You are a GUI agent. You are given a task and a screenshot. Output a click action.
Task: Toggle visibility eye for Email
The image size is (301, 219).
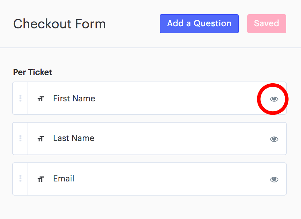pos(274,180)
